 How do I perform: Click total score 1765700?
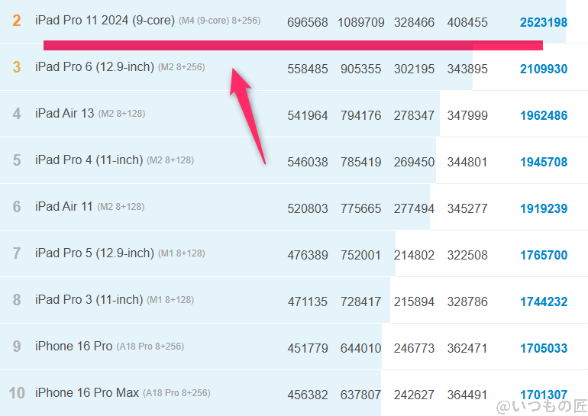[x=544, y=255]
